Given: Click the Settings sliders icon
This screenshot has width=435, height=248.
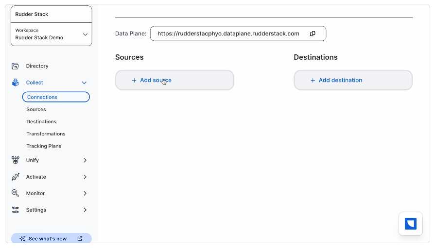Looking at the screenshot, I should pyautogui.click(x=16, y=210).
